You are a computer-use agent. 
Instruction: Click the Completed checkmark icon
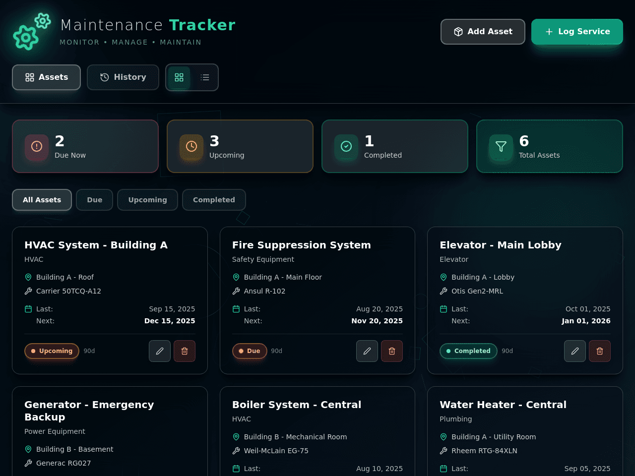pos(346,146)
